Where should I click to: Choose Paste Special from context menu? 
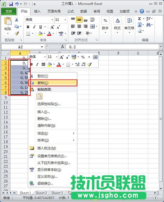click(53, 104)
